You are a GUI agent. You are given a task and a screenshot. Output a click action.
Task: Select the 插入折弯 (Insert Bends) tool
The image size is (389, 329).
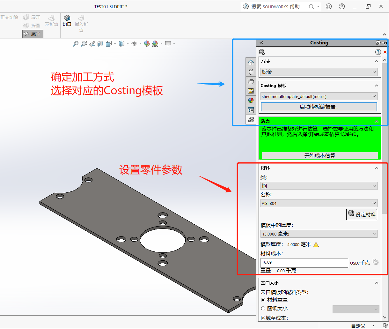pos(81,22)
